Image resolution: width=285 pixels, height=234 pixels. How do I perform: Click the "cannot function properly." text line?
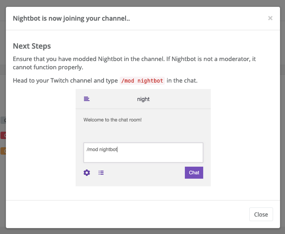[x=48, y=67]
